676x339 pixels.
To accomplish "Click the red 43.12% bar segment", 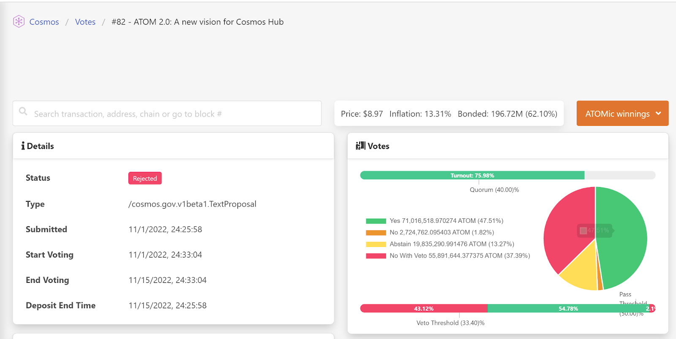I will click(x=423, y=309).
